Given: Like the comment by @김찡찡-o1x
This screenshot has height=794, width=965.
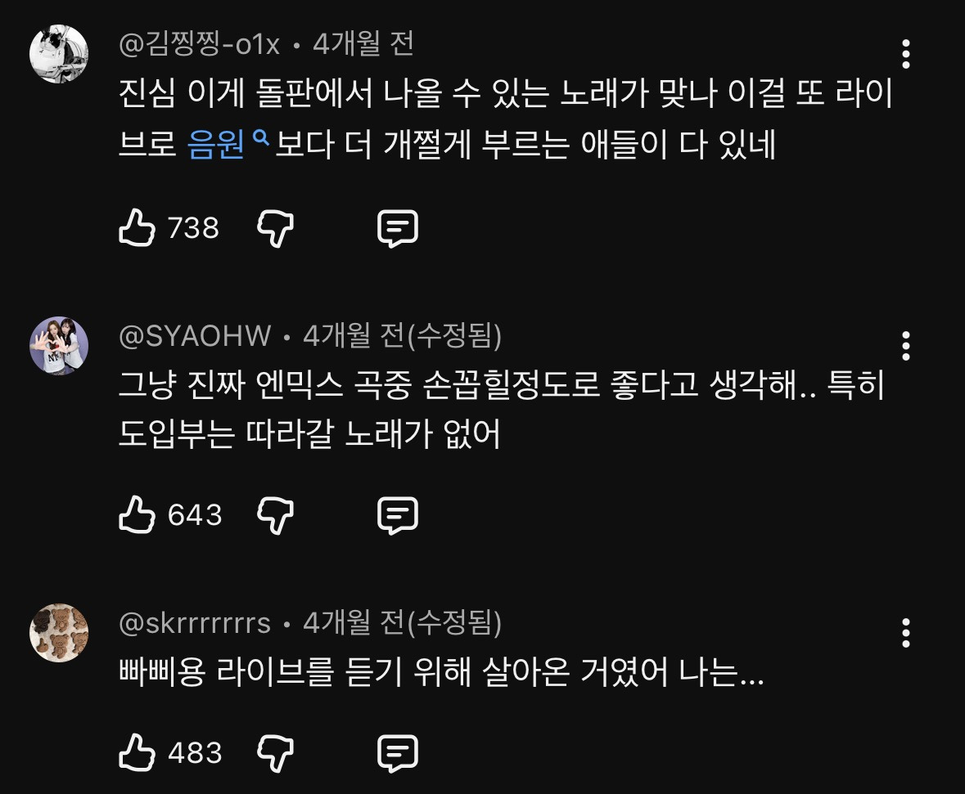Looking at the screenshot, I should pyautogui.click(x=137, y=228).
